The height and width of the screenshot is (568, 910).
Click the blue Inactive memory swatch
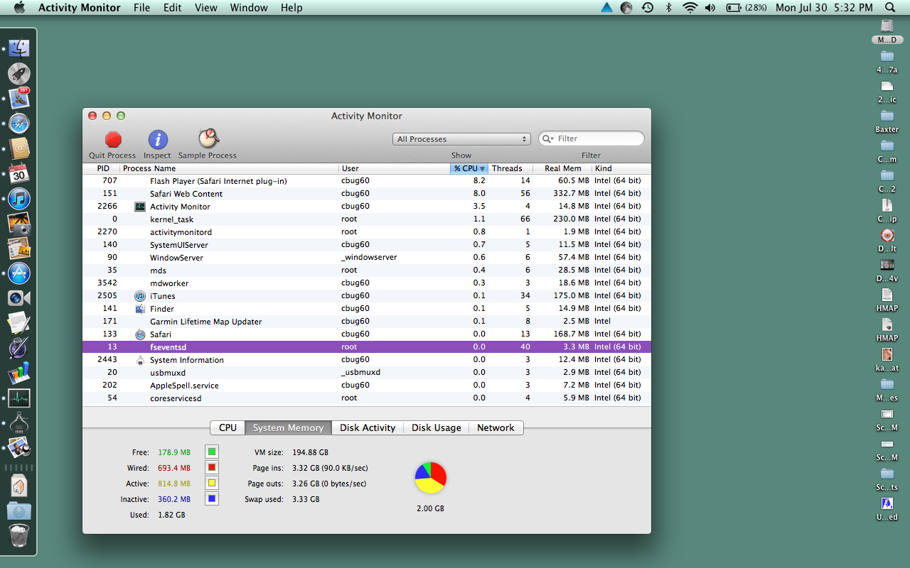click(211, 498)
